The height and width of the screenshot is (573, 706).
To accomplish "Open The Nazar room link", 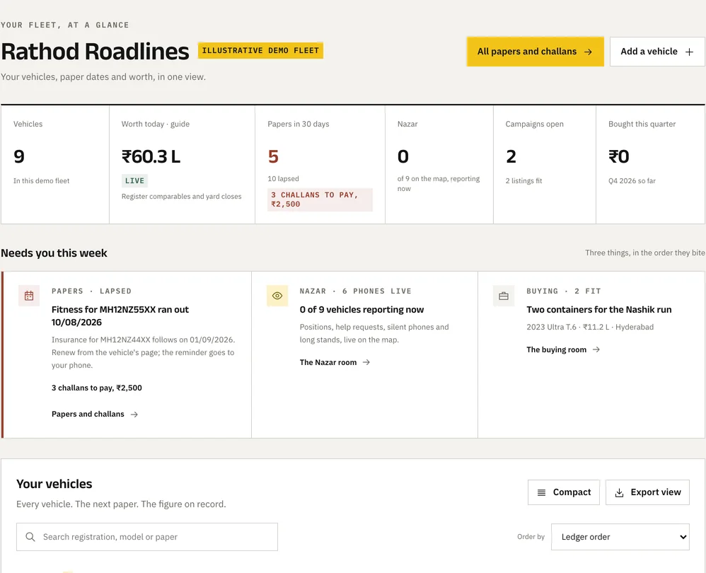I will [x=335, y=362].
